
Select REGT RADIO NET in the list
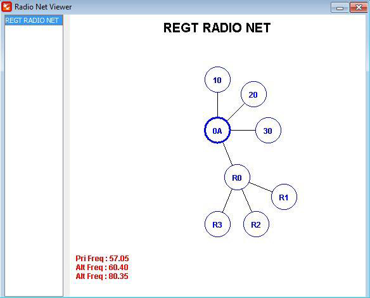[x=34, y=20]
